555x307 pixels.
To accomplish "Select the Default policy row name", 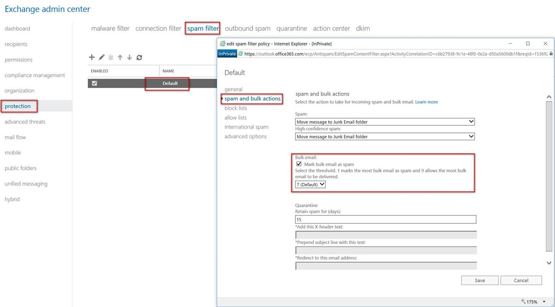I will point(170,83).
